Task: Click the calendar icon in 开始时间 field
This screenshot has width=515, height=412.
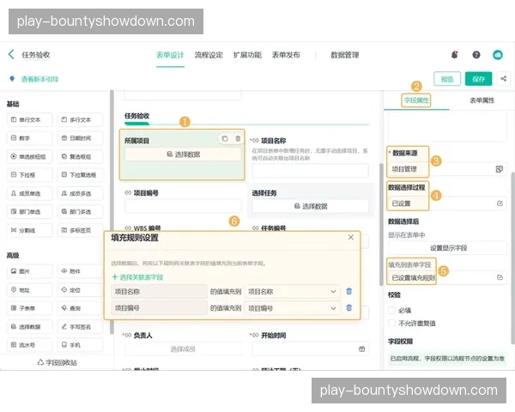Action: click(361, 349)
